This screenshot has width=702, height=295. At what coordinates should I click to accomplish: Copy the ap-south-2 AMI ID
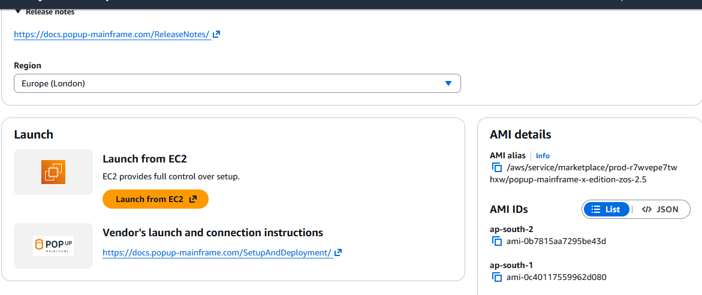tap(496, 241)
